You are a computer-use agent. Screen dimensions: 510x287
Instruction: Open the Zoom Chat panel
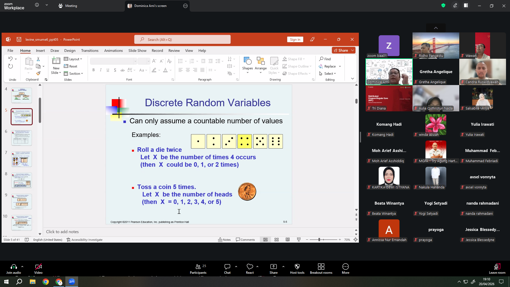227,269
